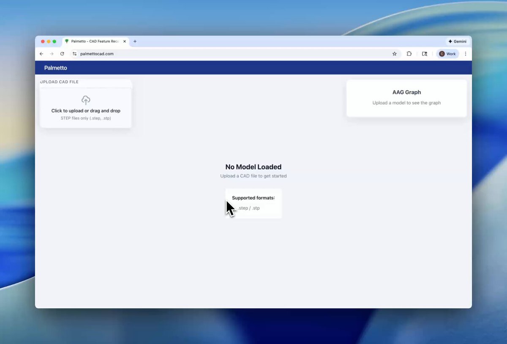This screenshot has width=507, height=344.
Task: Click the cloud upload icon
Action: (86, 100)
